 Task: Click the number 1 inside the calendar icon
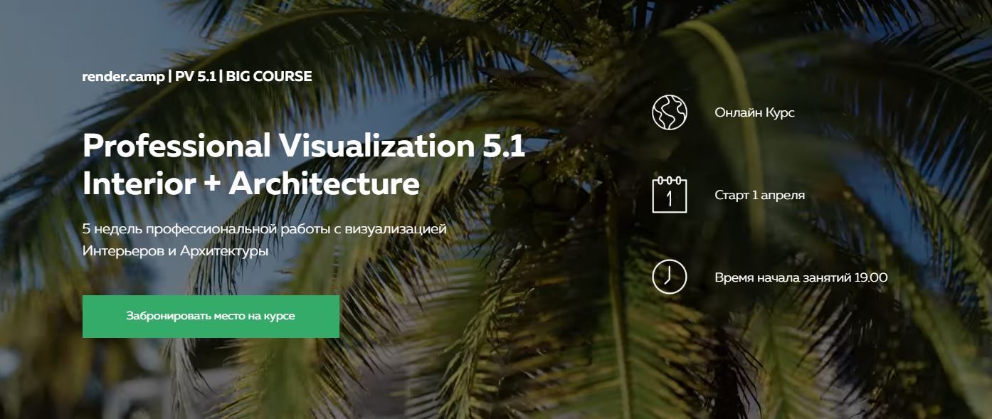(669, 198)
